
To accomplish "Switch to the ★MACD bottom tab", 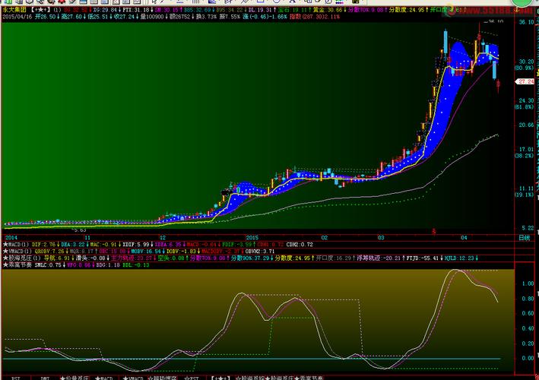I will pos(104,378).
